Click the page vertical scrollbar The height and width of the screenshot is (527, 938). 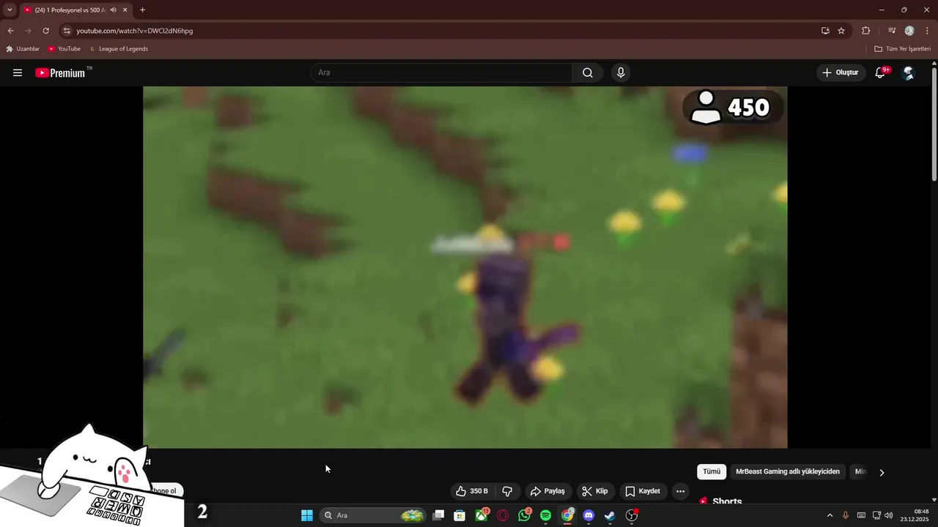click(x=934, y=124)
